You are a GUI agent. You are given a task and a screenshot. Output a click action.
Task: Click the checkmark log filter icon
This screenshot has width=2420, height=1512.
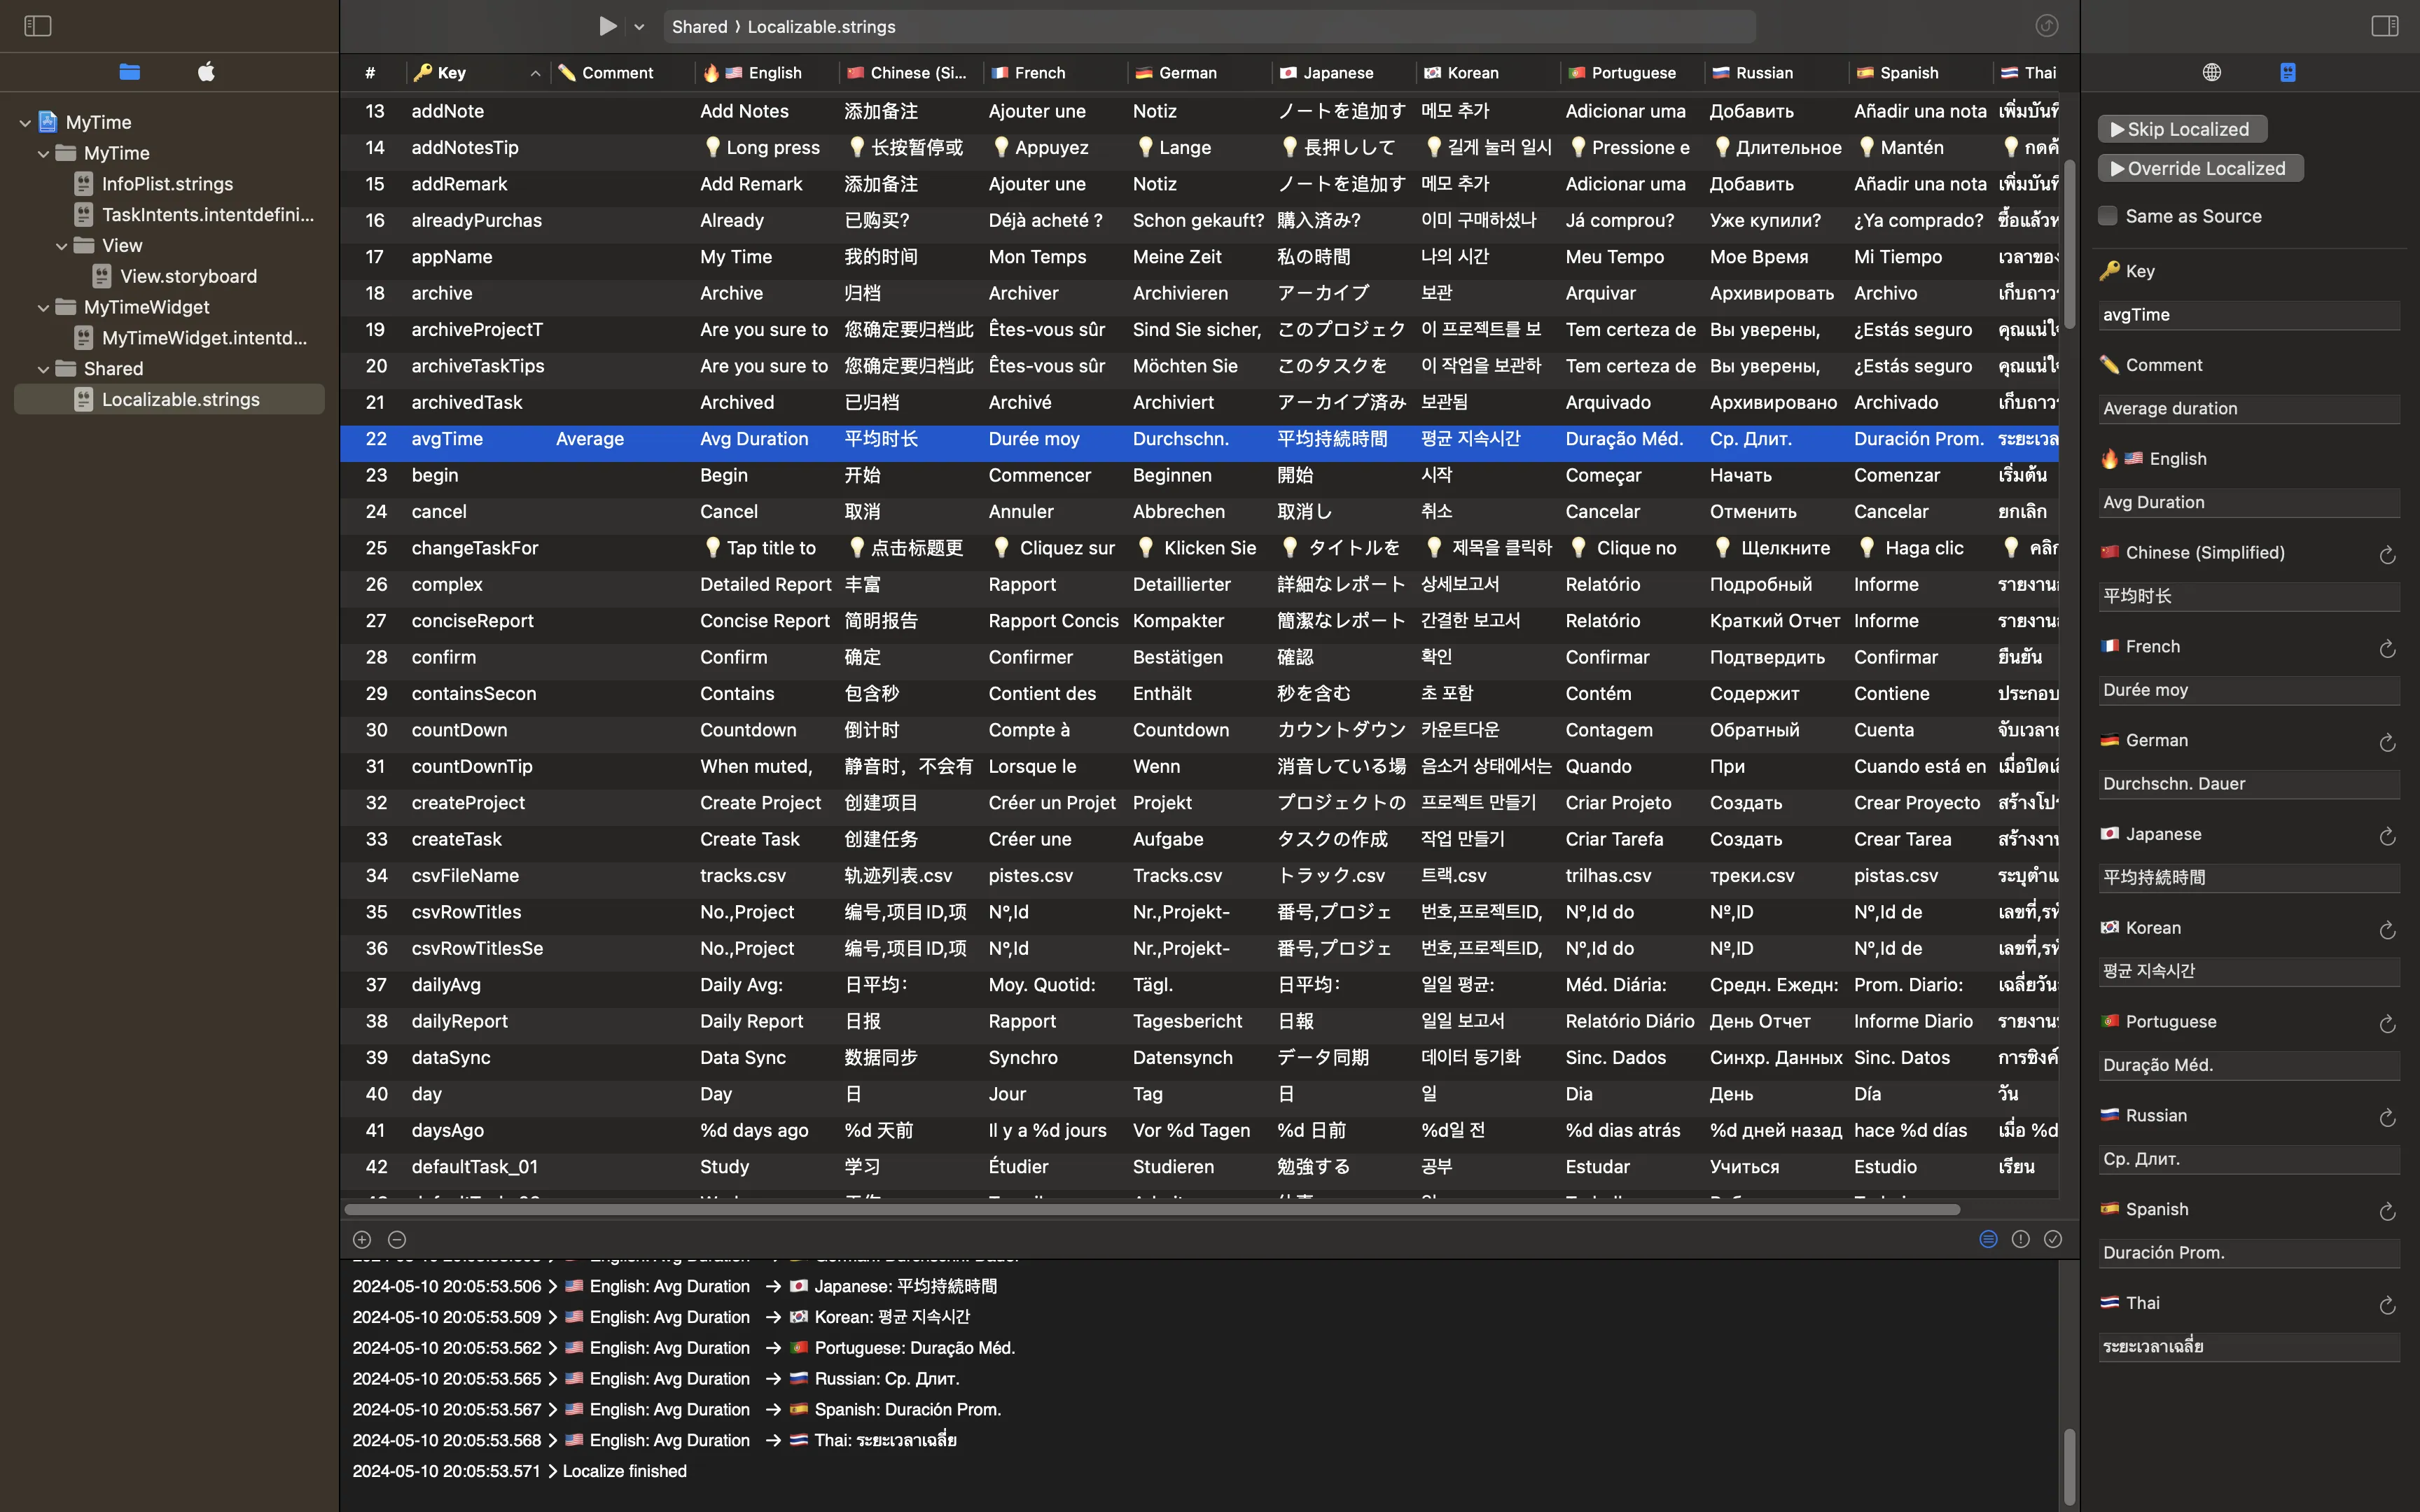click(x=2053, y=1239)
